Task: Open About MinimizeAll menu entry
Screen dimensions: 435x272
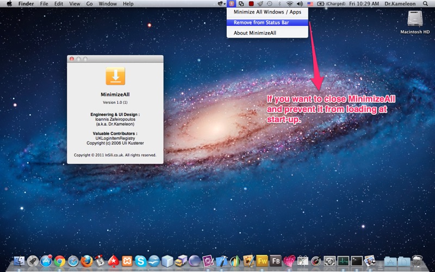Action: point(268,33)
